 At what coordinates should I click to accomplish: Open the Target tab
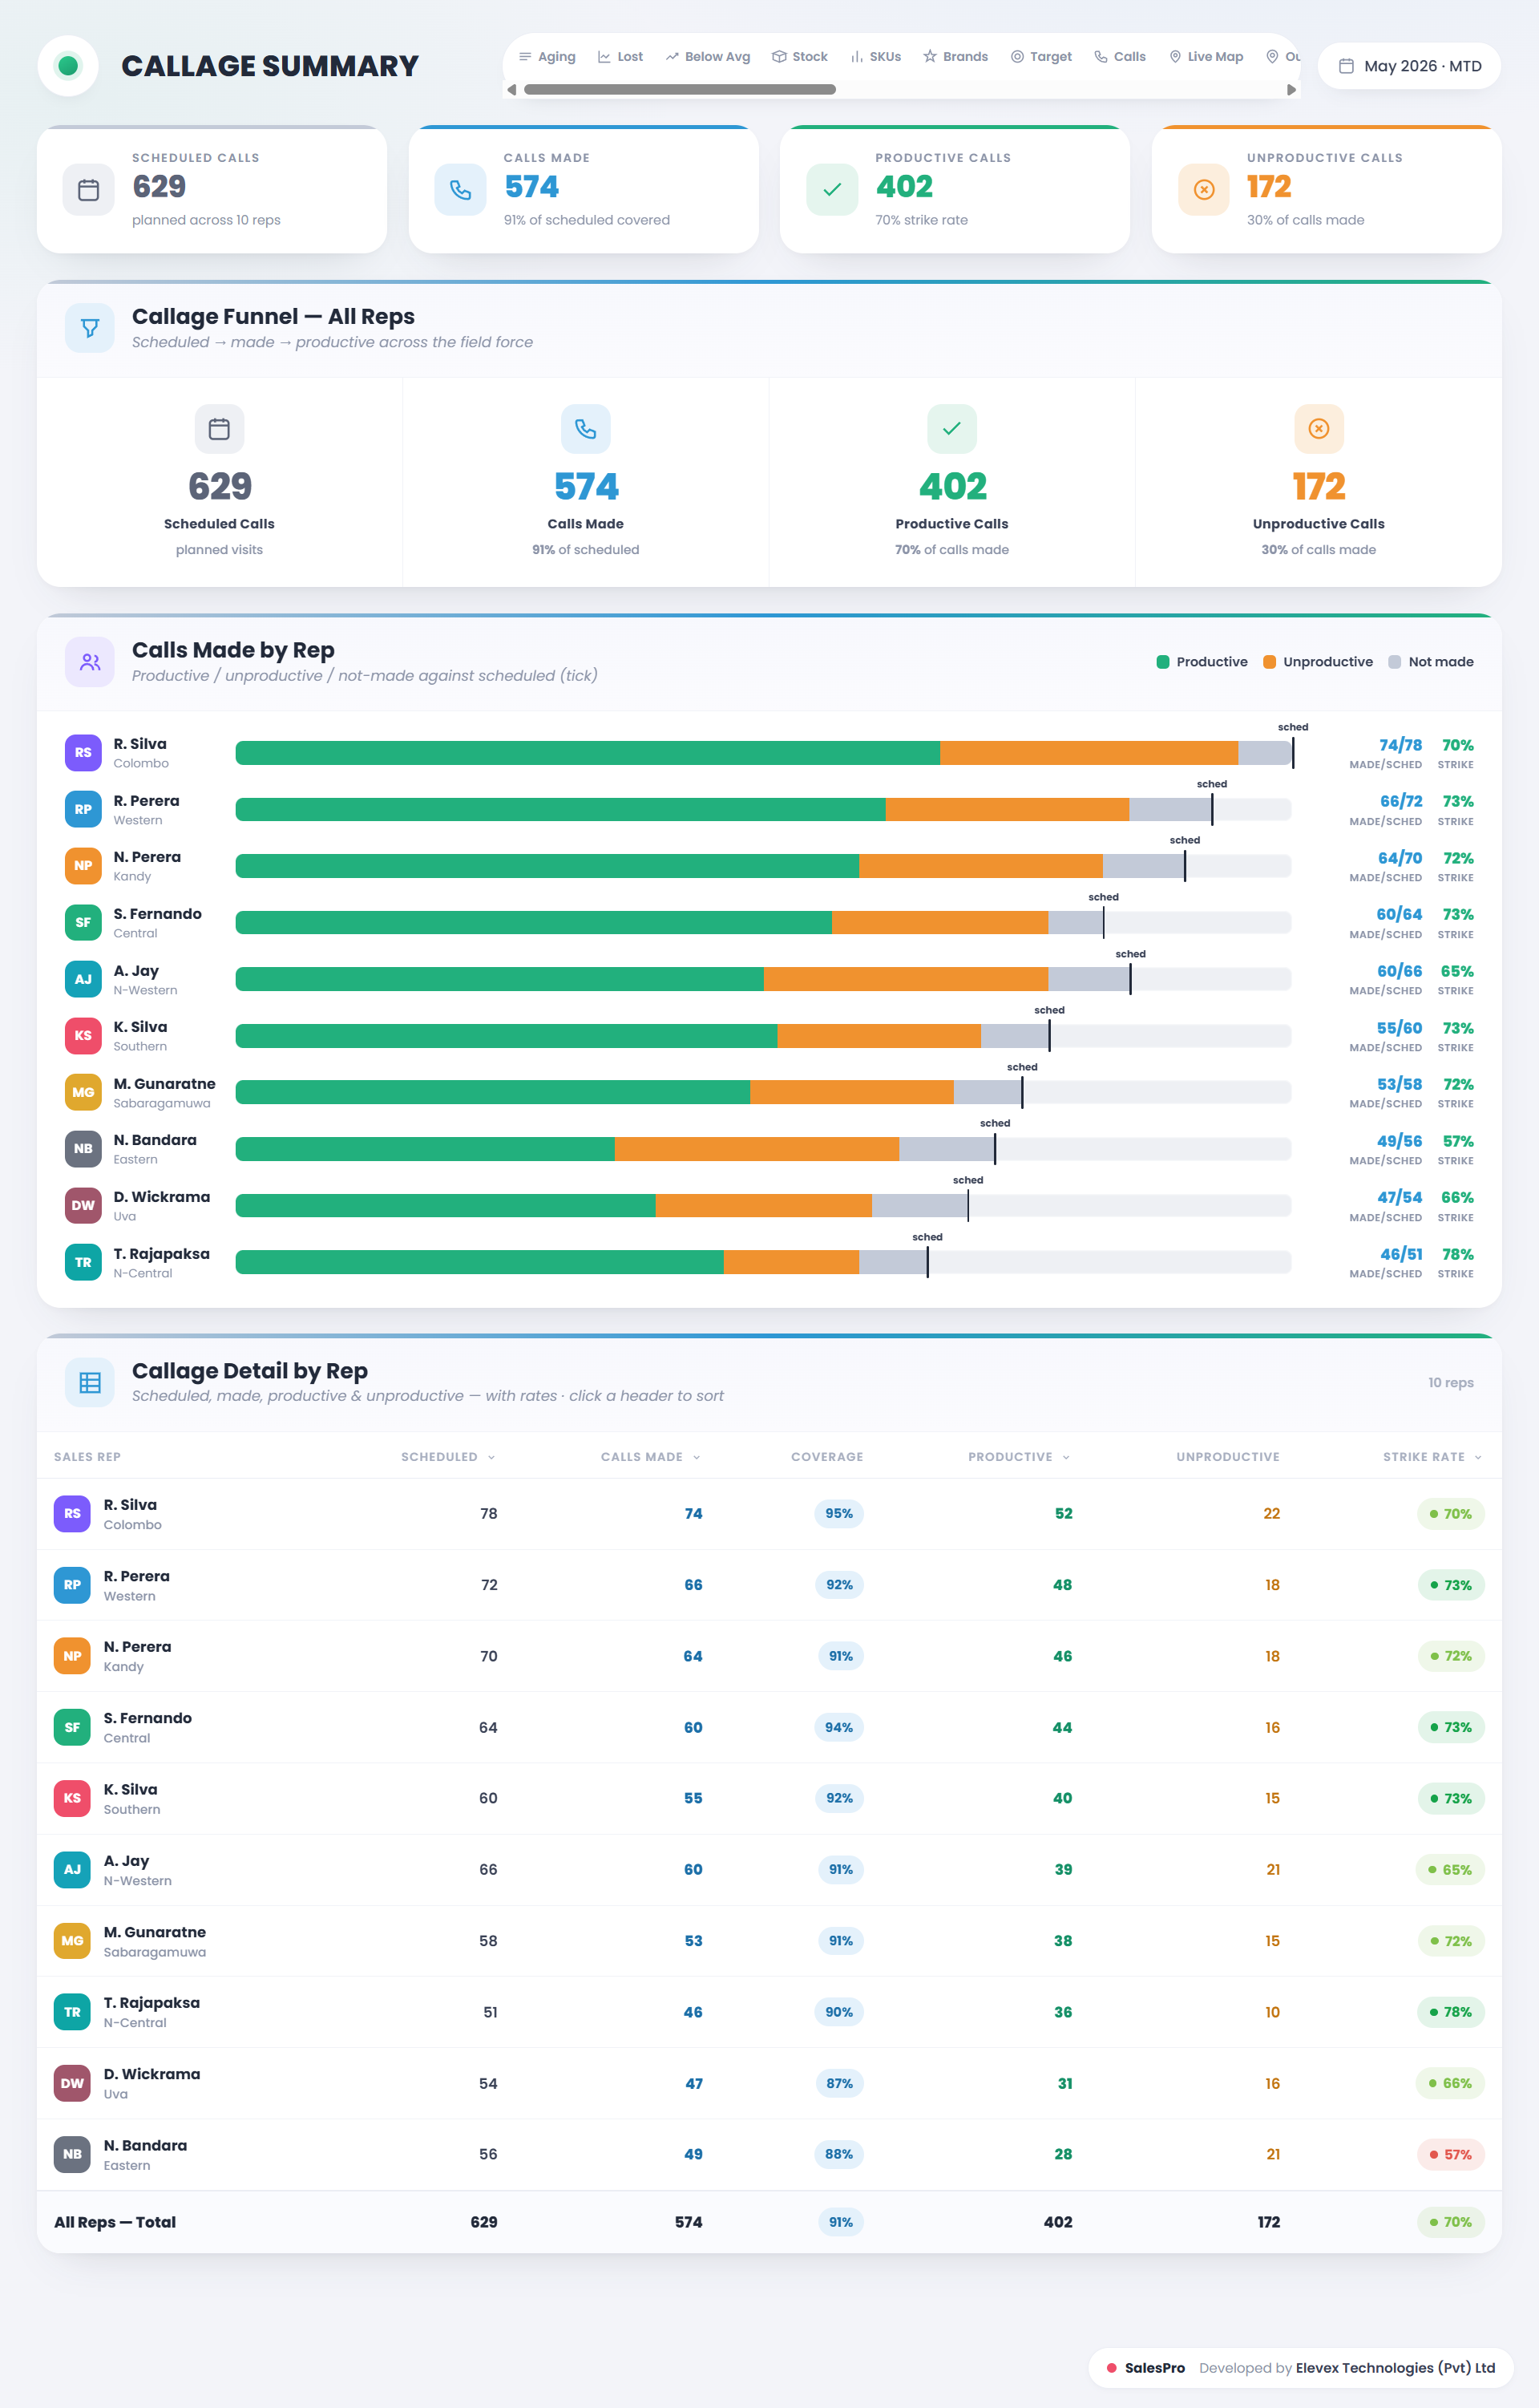tap(1041, 57)
